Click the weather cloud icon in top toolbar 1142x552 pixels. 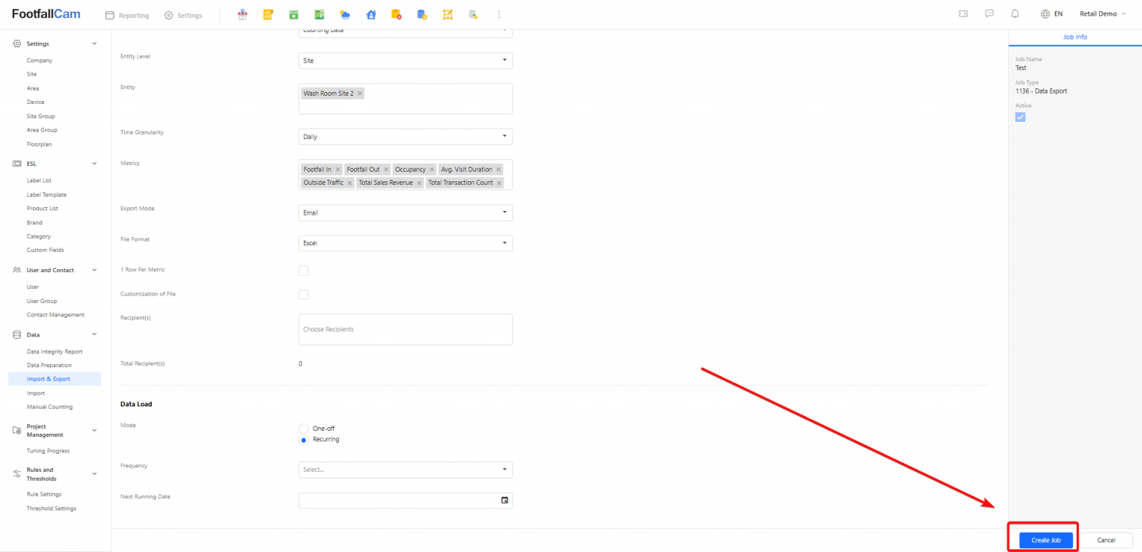pyautogui.click(x=344, y=15)
